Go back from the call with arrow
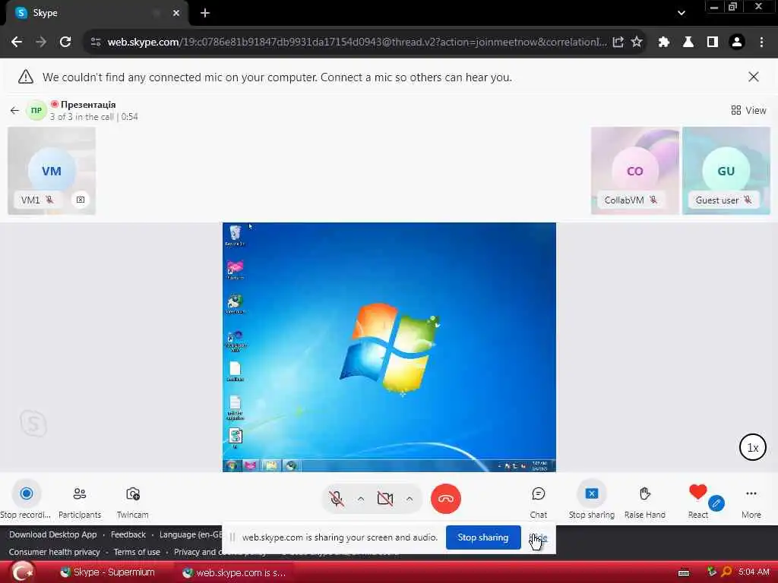778x583 pixels. 14,110
